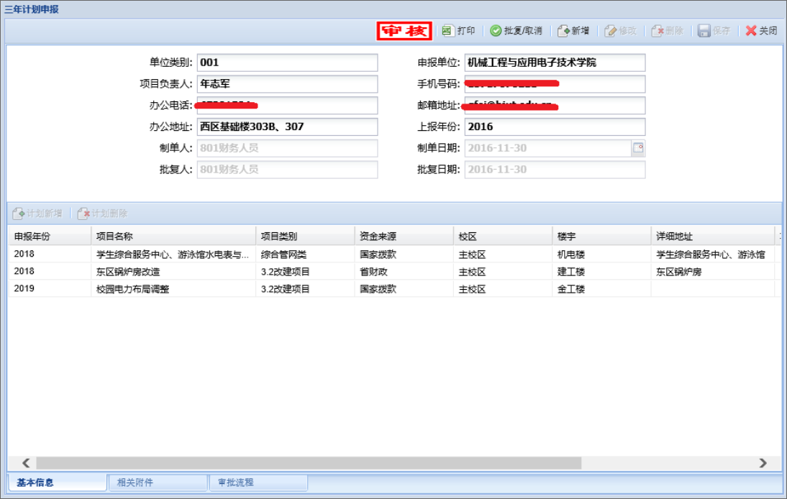Click the 计划删除 plan delete icon
Image resolution: width=787 pixels, height=499 pixels.
(83, 214)
